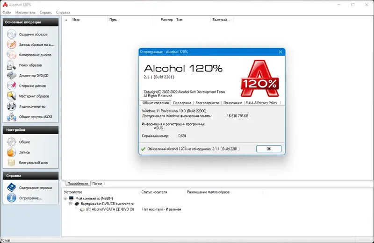The width and height of the screenshot is (374, 243).
Task: Click the Нет носителя - Извлечён status
Action: point(161,209)
